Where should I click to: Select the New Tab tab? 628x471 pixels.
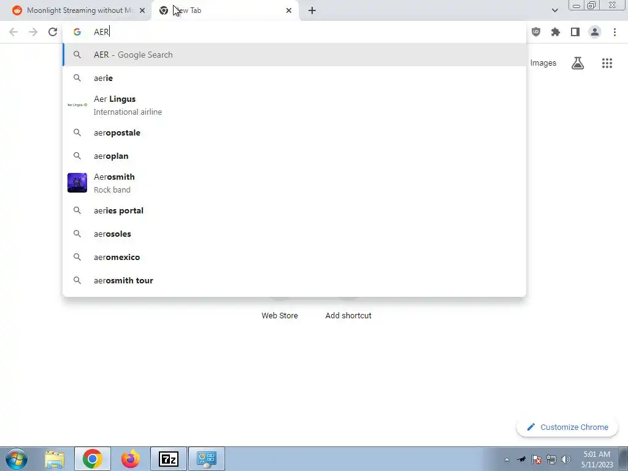(225, 10)
